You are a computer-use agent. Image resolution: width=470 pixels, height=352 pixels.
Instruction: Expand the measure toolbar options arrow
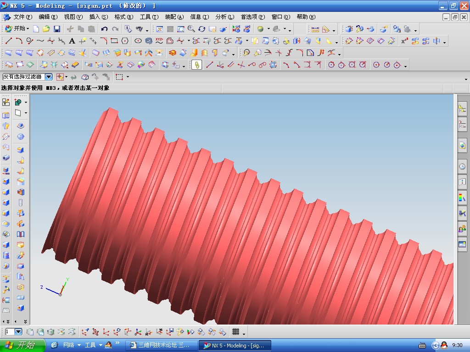coord(334,30)
